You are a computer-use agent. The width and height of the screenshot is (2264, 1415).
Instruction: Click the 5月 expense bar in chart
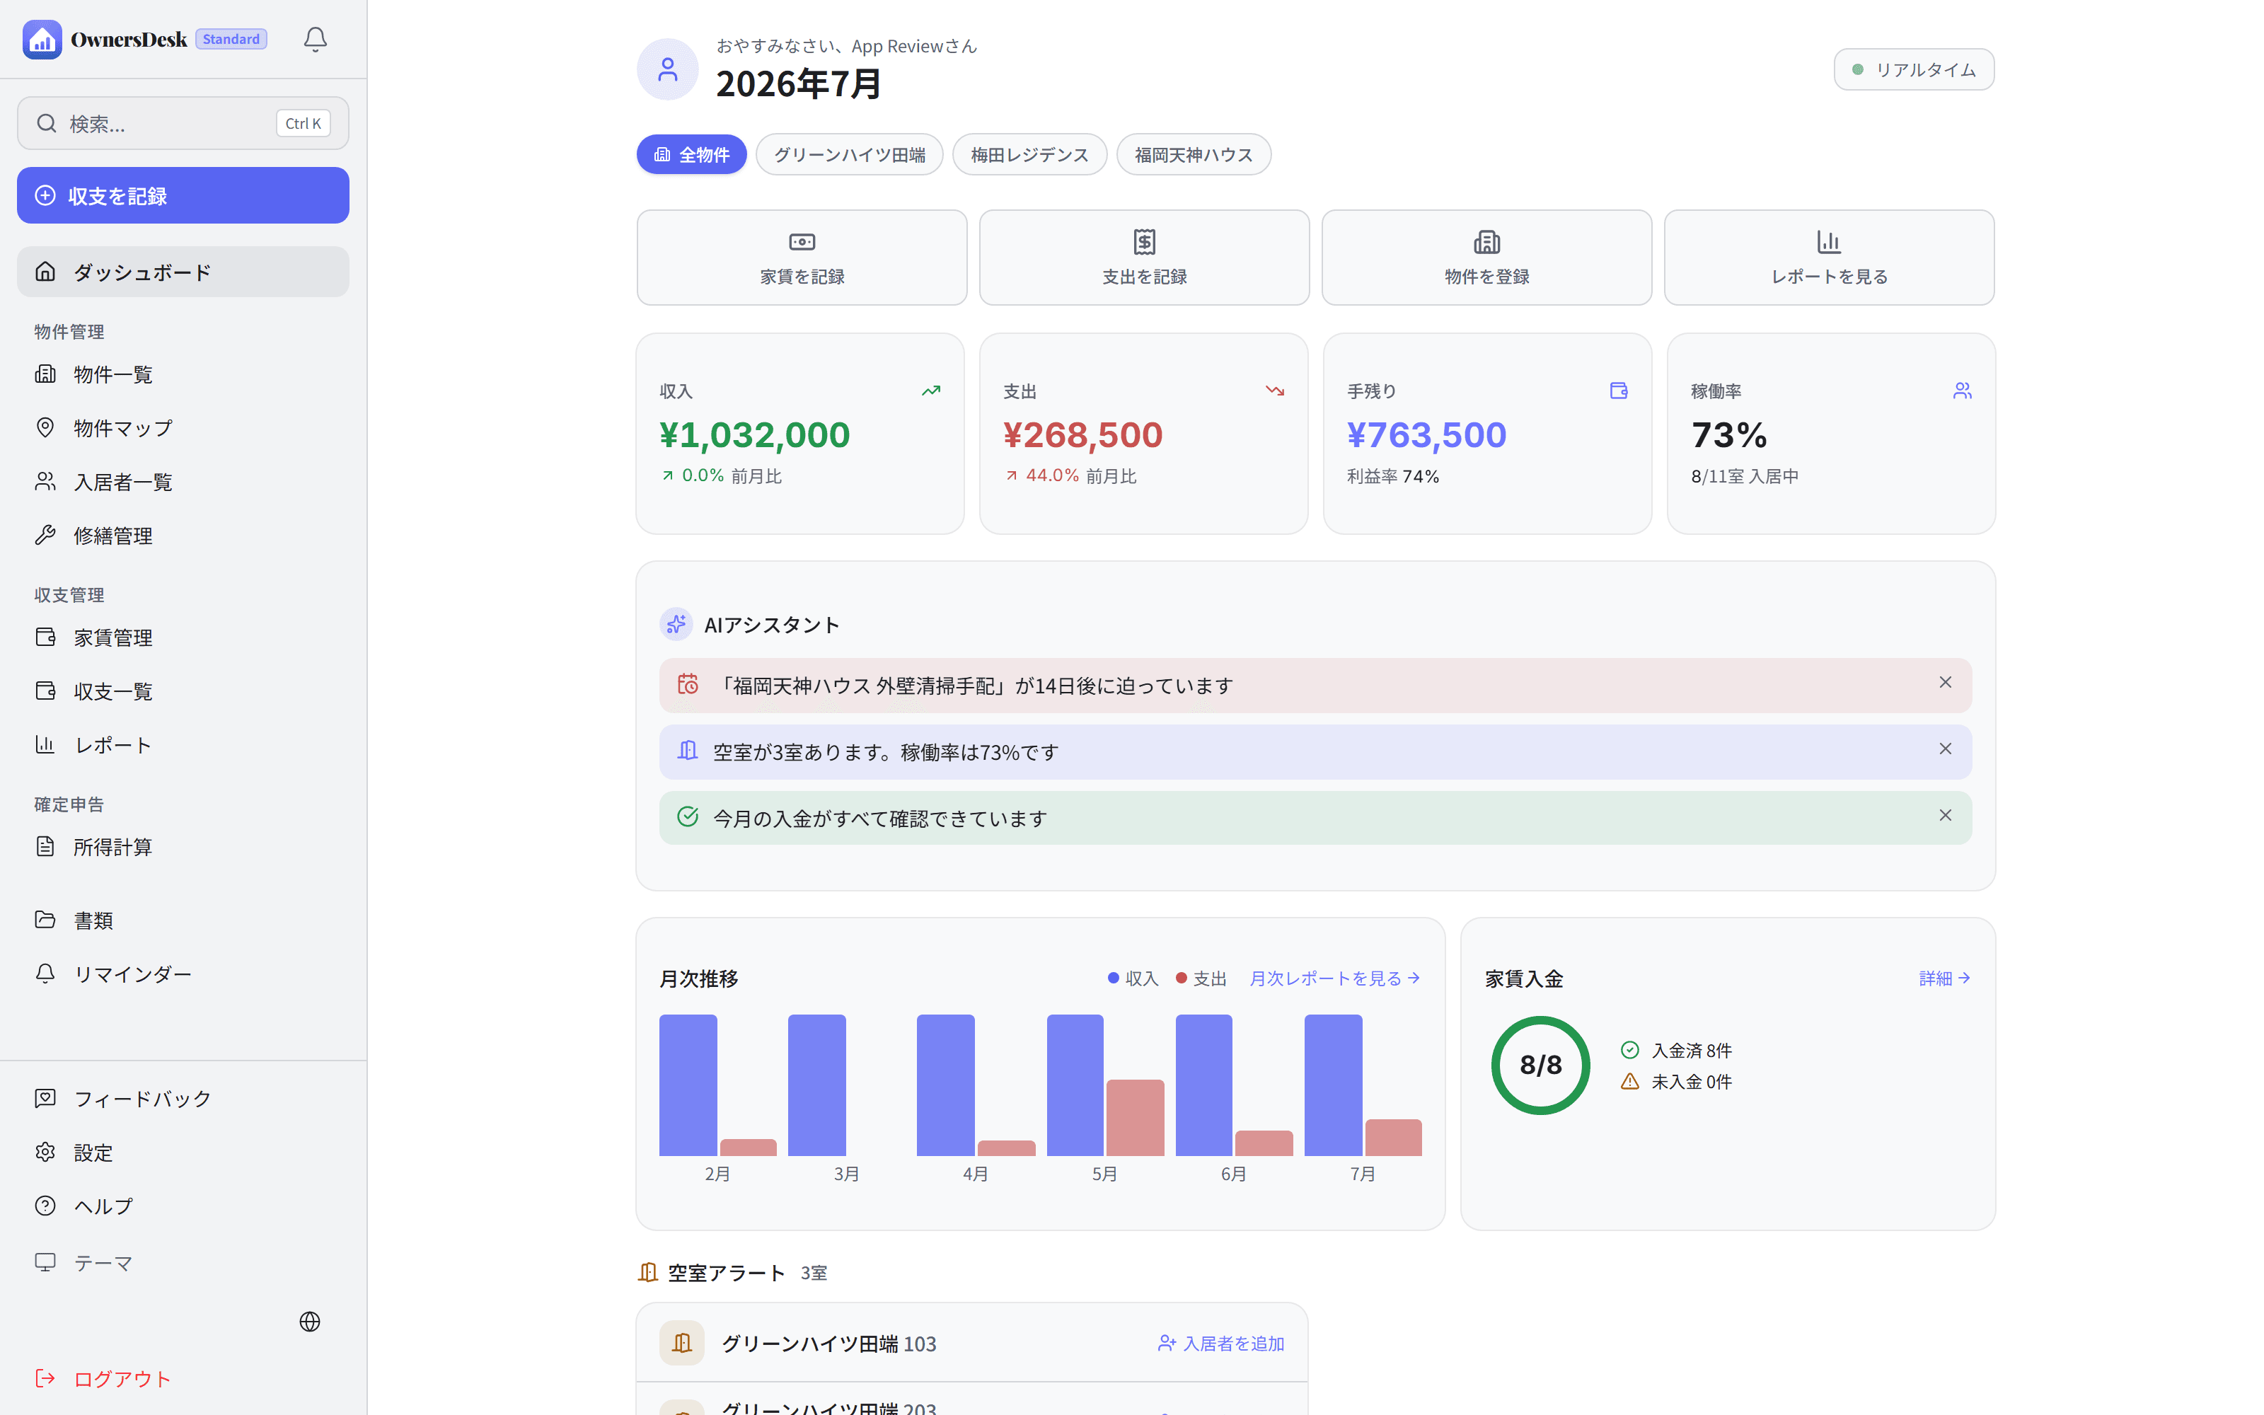coord(1135,1117)
